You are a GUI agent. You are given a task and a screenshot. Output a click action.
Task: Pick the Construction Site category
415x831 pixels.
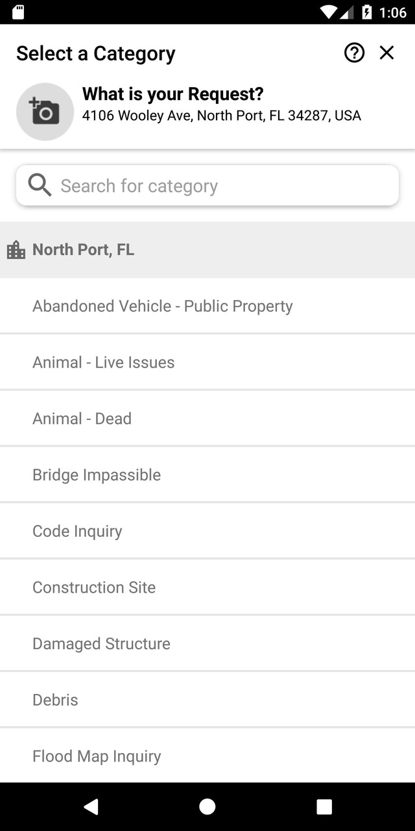coord(93,587)
